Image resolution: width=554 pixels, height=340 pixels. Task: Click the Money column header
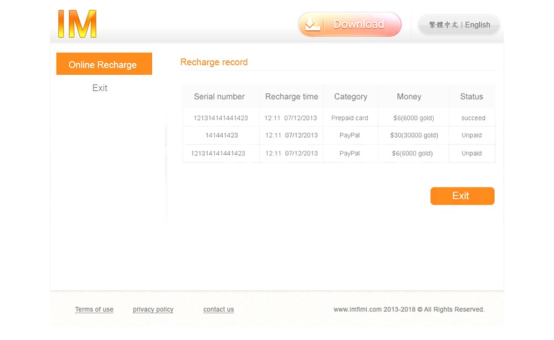coord(409,97)
